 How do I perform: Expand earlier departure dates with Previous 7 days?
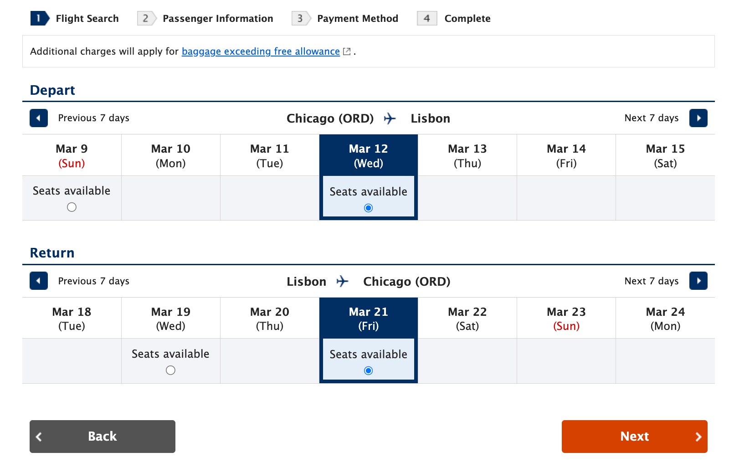[93, 118]
